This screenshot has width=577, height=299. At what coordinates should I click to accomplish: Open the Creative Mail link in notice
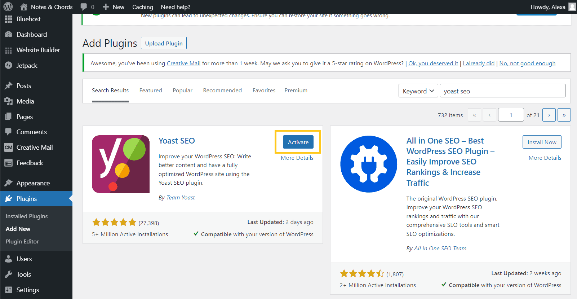pos(183,63)
